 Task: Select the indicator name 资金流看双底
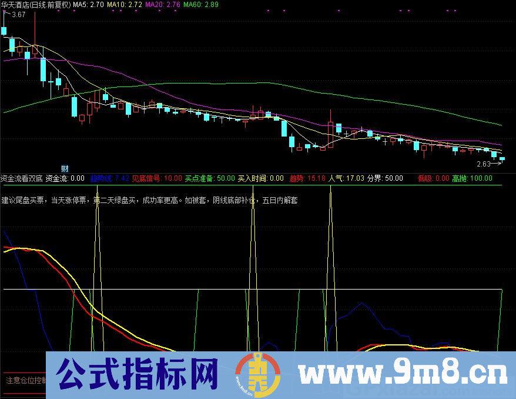tap(22, 178)
